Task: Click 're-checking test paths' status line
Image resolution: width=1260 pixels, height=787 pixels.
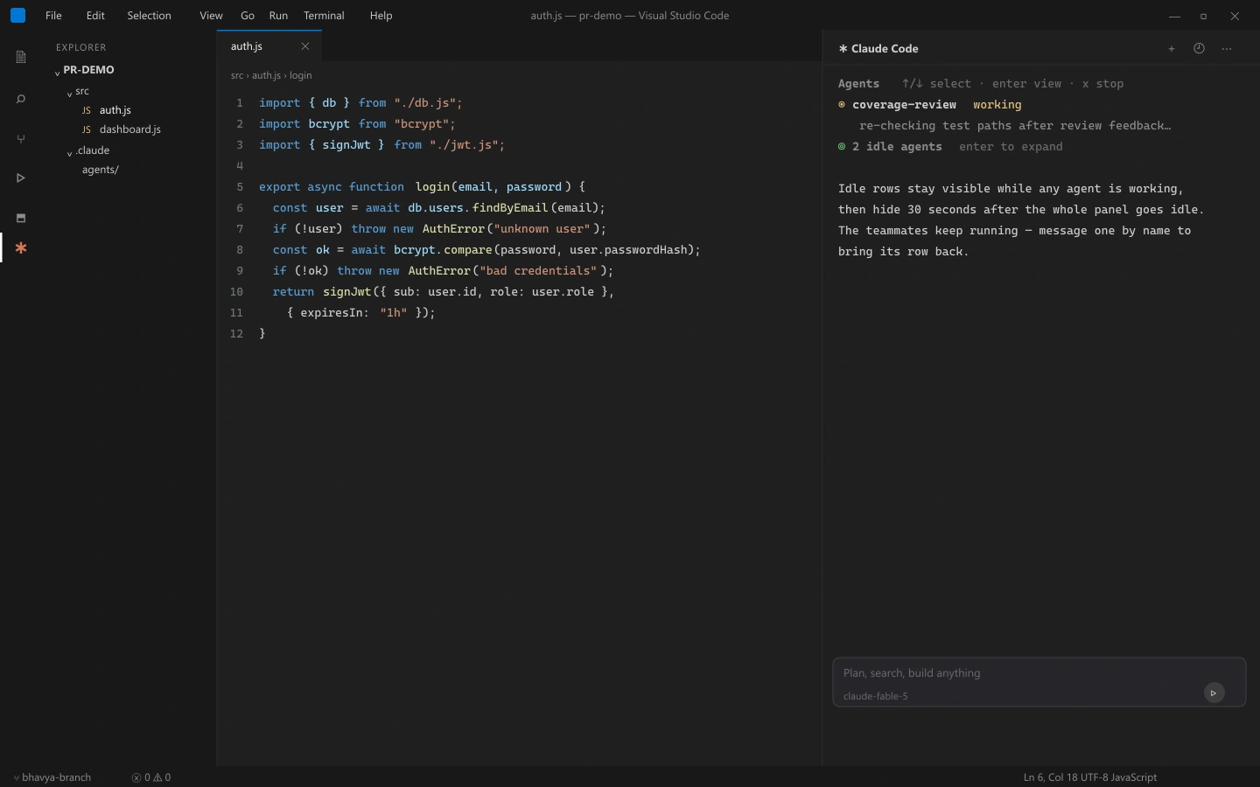Action: click(1015, 126)
